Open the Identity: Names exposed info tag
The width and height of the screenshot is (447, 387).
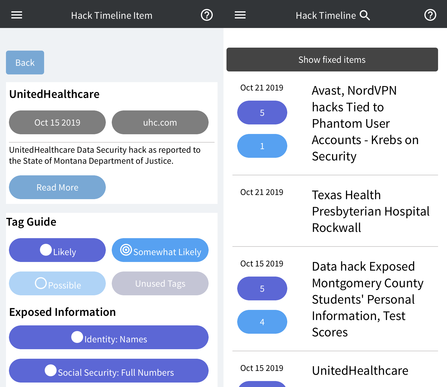tap(109, 337)
